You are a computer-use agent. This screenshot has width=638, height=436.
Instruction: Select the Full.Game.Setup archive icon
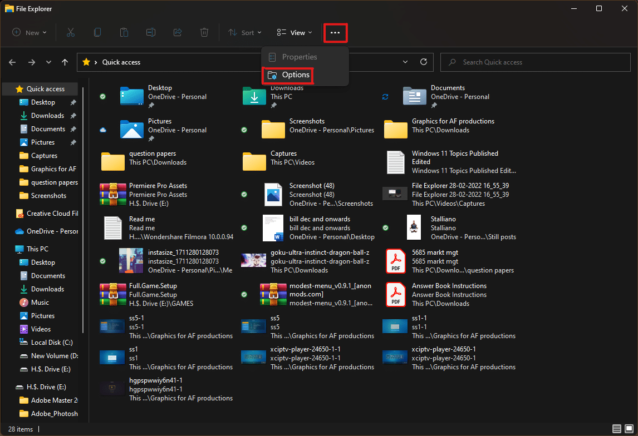coord(112,295)
